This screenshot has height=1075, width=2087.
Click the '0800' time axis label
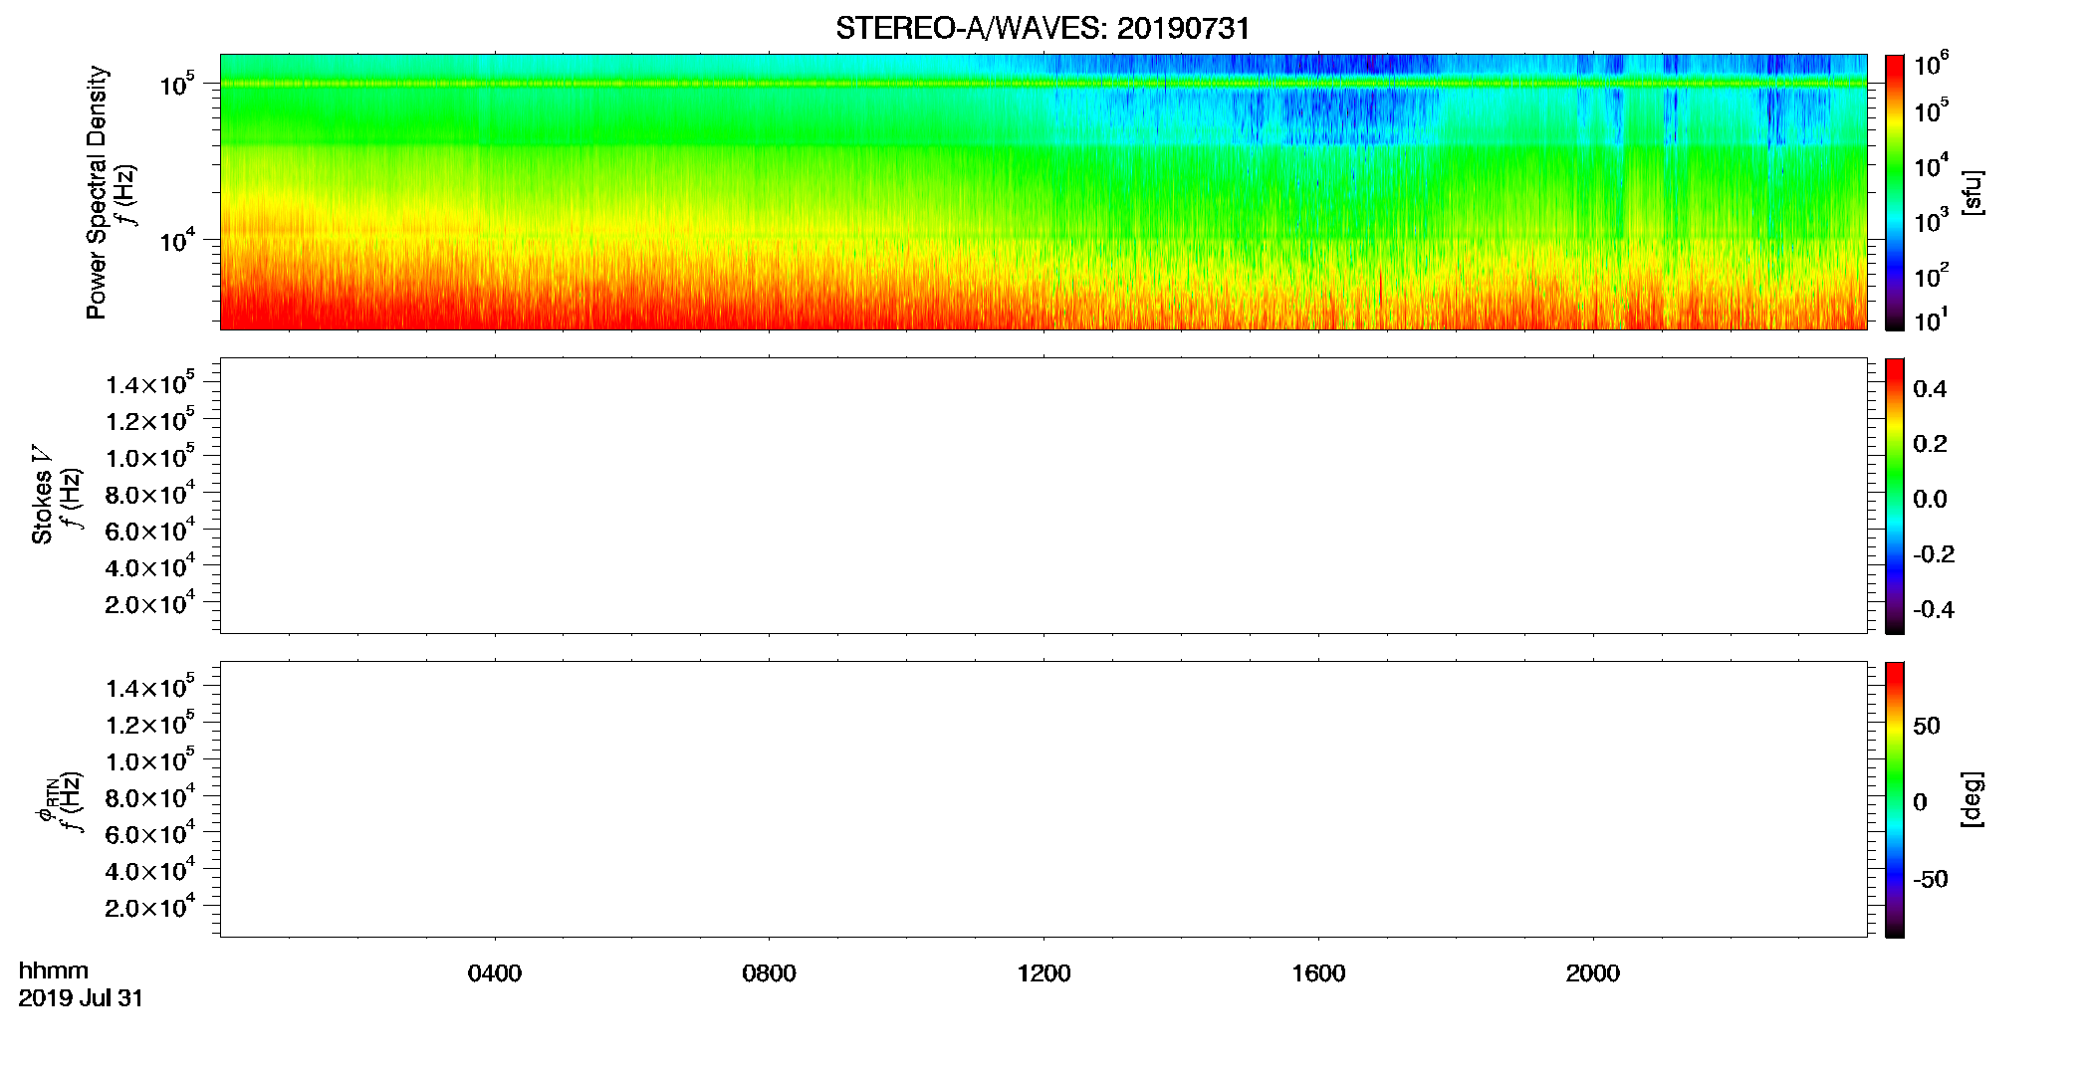[769, 973]
